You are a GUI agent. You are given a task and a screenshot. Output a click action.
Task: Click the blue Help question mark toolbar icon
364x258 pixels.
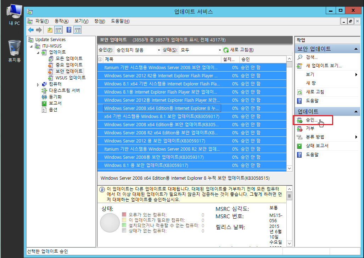point(69,30)
